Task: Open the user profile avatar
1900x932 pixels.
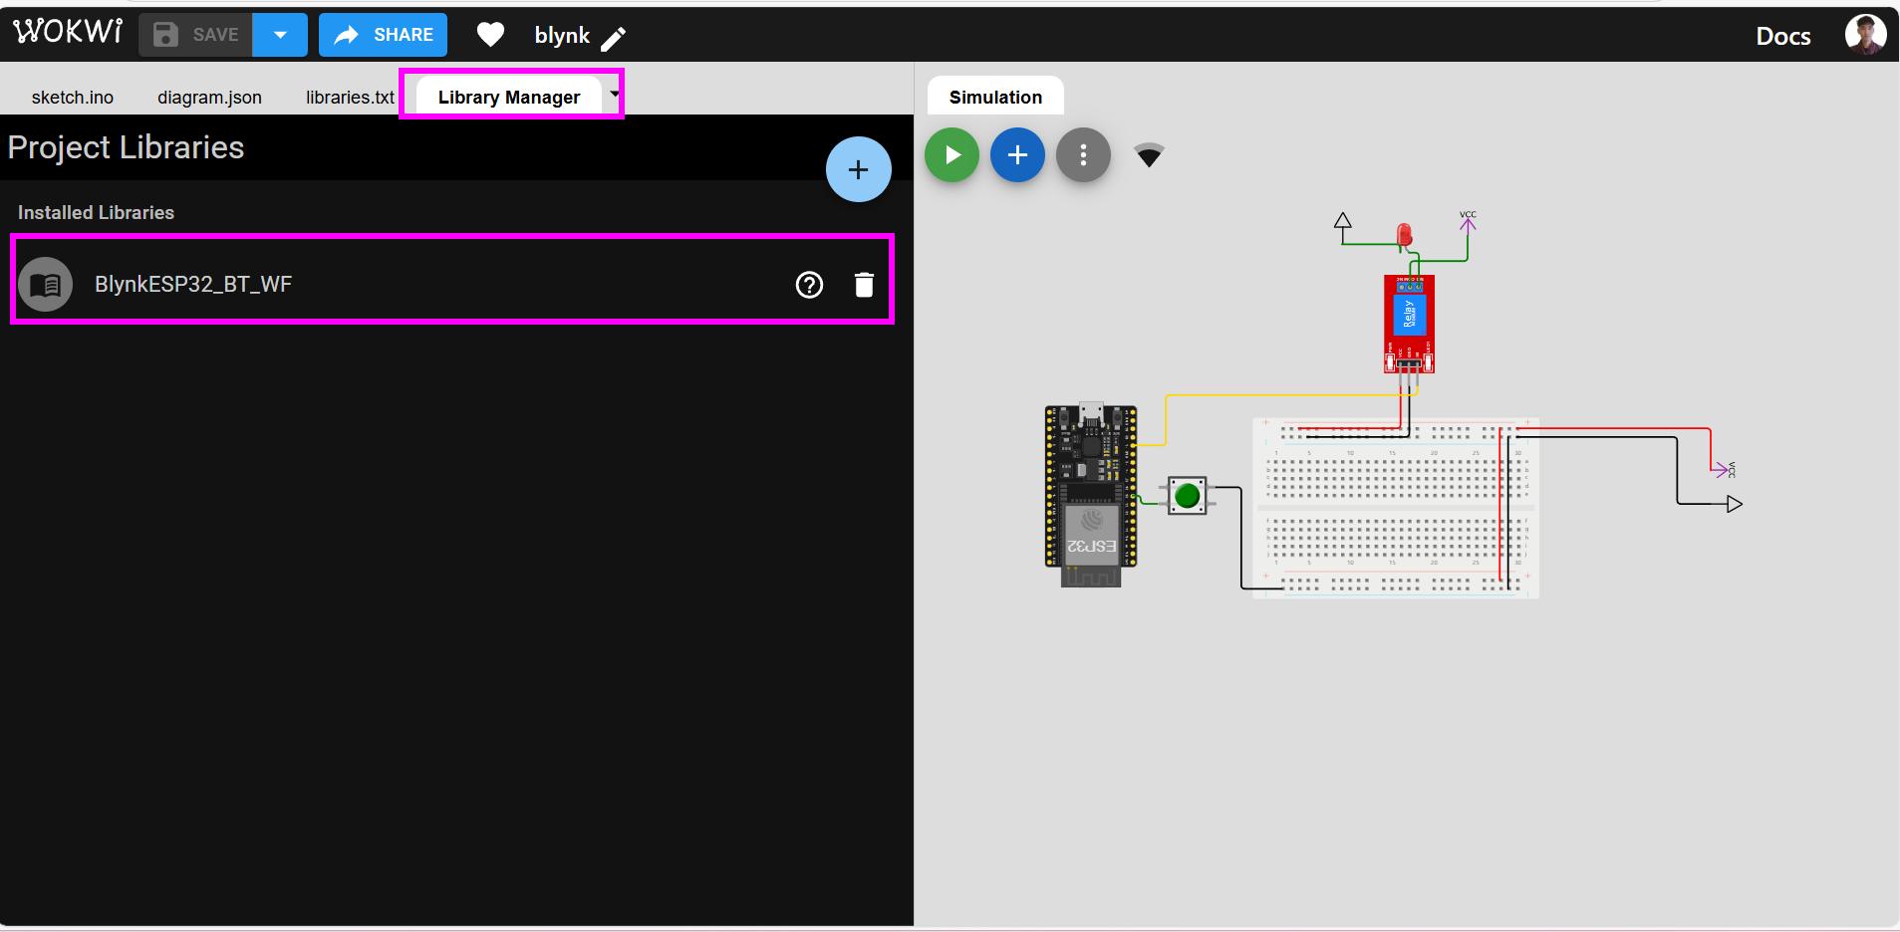Action: [x=1864, y=34]
